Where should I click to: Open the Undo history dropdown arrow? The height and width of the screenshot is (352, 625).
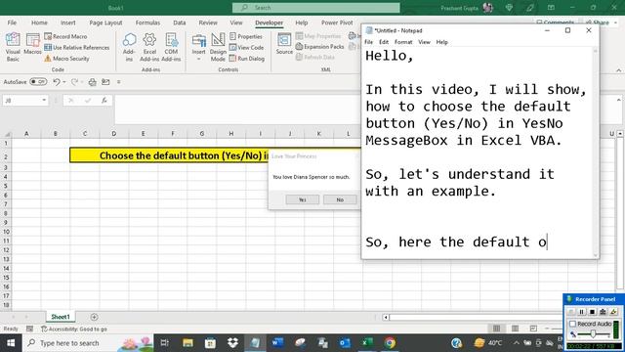point(64,82)
